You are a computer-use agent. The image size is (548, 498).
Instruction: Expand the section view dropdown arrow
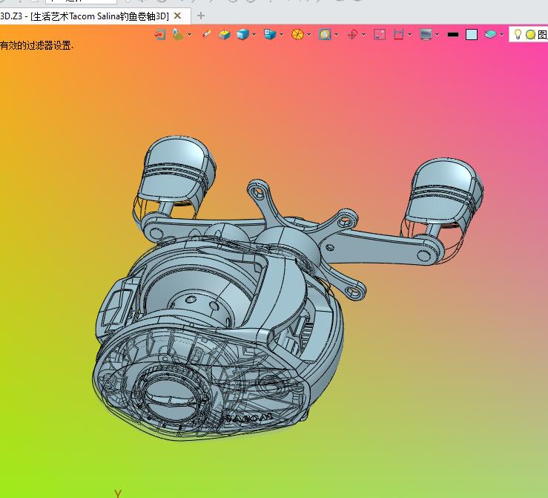coord(409,35)
